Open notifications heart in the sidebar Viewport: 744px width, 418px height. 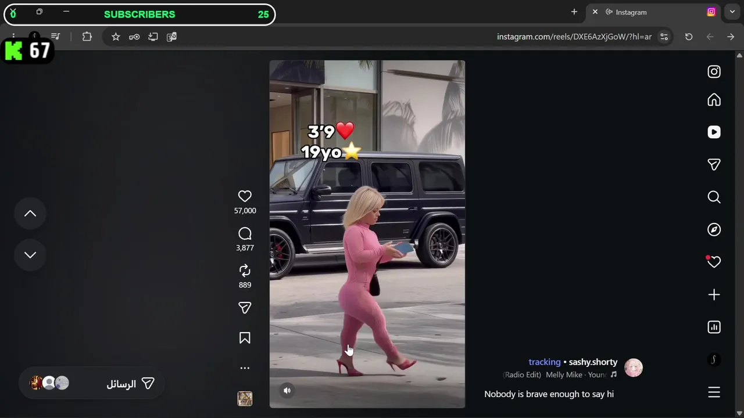[714, 262]
